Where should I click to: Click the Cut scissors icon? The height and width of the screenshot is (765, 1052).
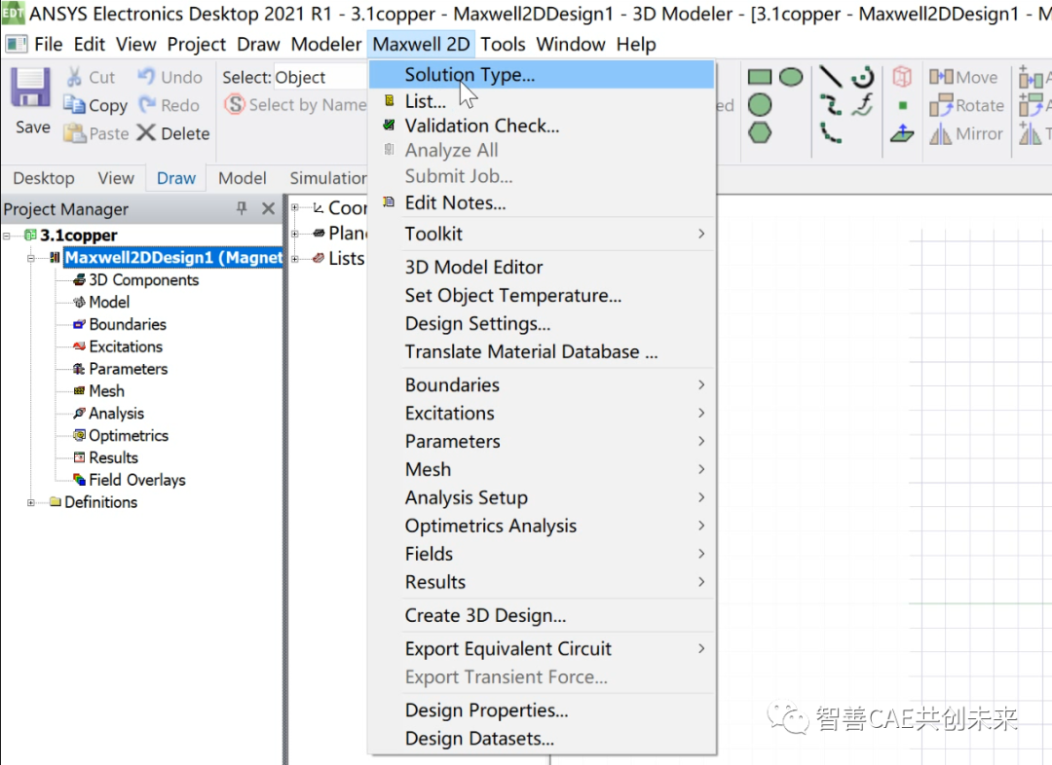74,77
